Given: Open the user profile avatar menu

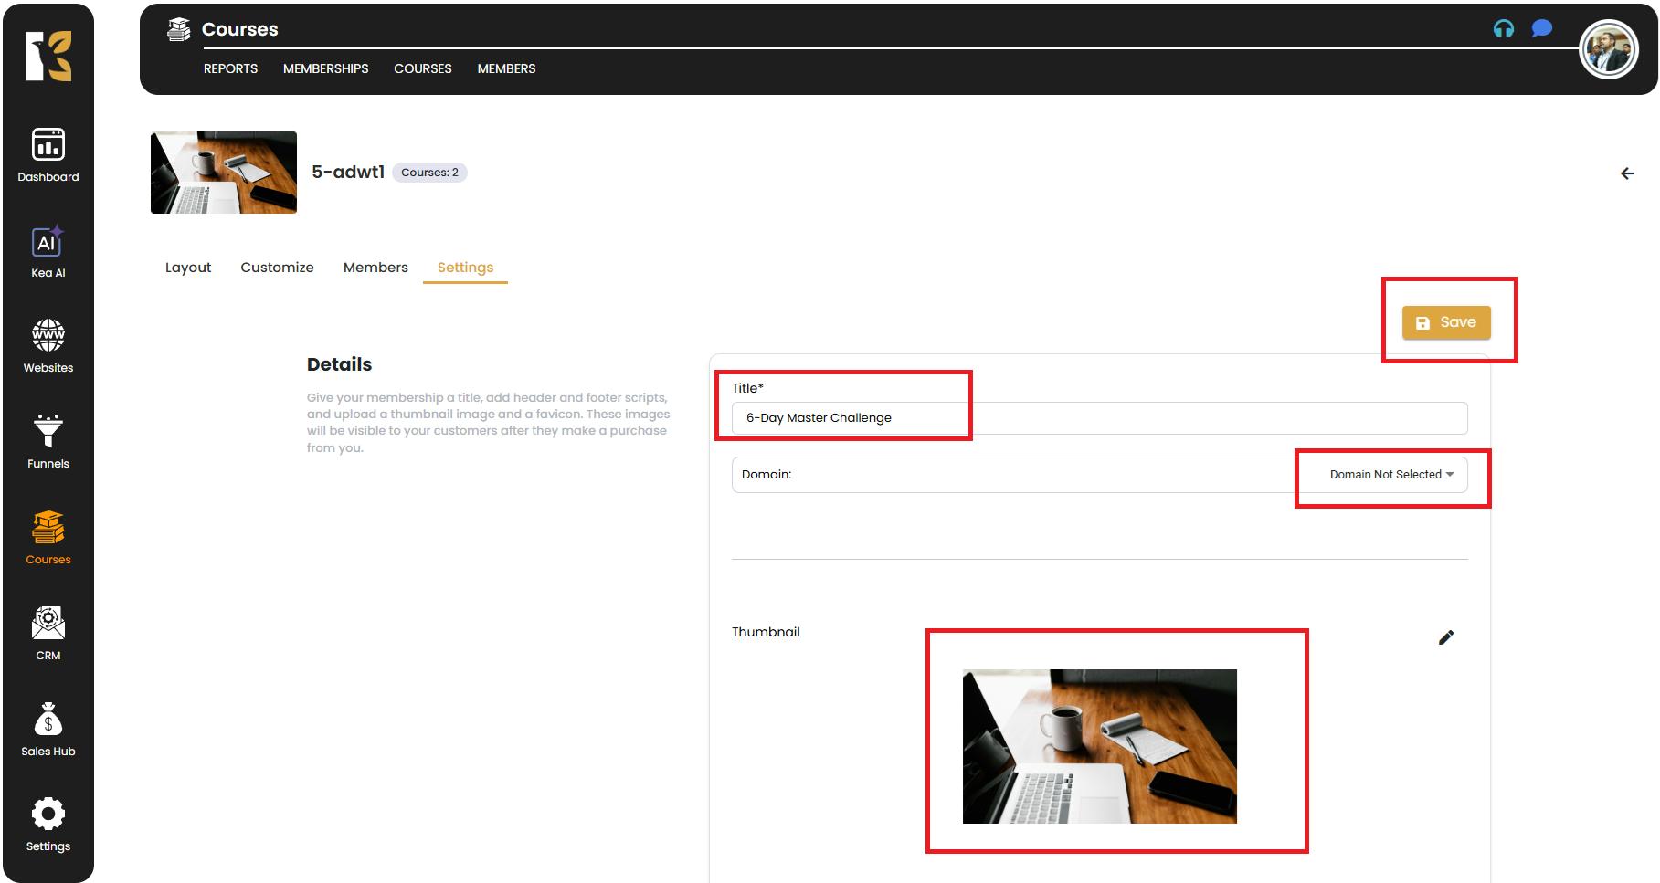Looking at the screenshot, I should pos(1608,50).
